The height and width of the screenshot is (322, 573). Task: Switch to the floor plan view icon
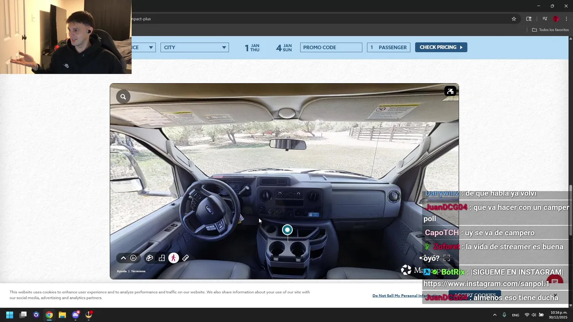[x=162, y=258]
